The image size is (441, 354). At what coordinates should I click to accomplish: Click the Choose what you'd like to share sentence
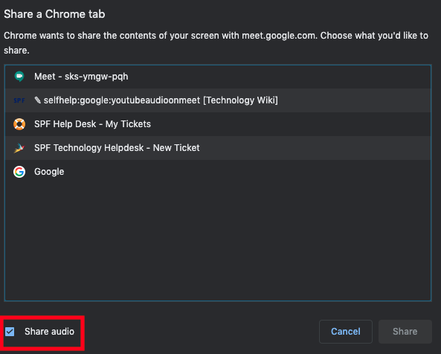pyautogui.click(x=216, y=43)
